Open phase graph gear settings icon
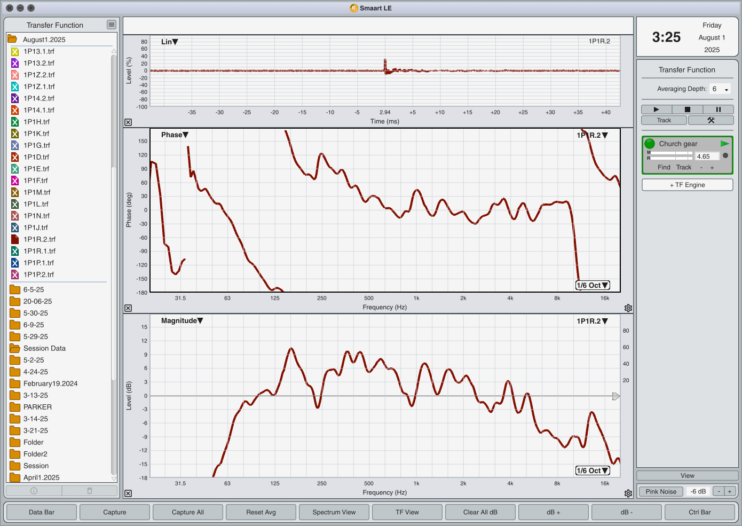The width and height of the screenshot is (742, 526). click(628, 308)
